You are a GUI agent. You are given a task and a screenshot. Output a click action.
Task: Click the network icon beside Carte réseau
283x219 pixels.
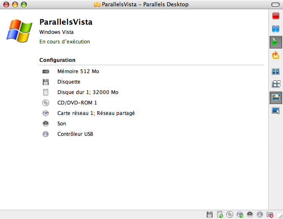45,113
